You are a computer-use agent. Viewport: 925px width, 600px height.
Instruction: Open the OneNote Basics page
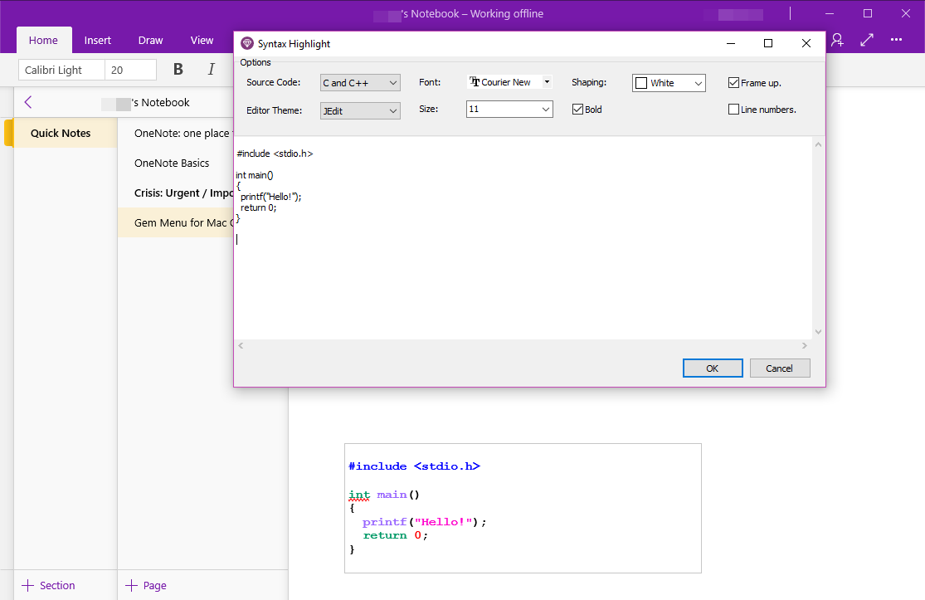click(176, 163)
